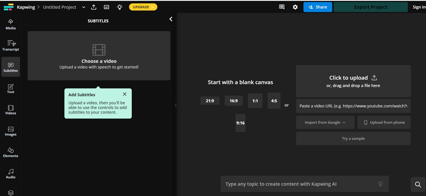
Task: Click the Untitled Project title
Action: [60, 7]
